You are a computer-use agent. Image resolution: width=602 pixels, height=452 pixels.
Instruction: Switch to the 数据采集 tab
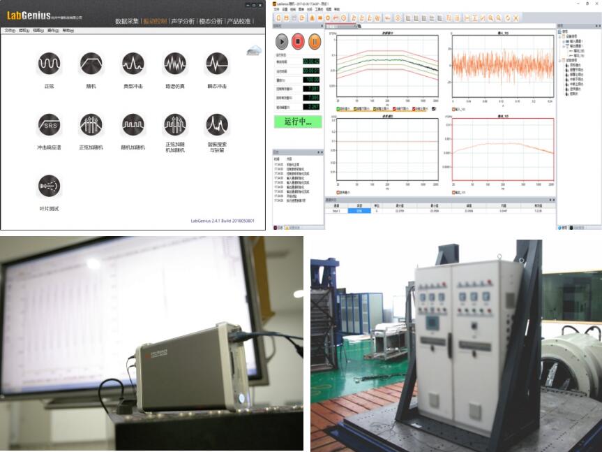tap(127, 21)
